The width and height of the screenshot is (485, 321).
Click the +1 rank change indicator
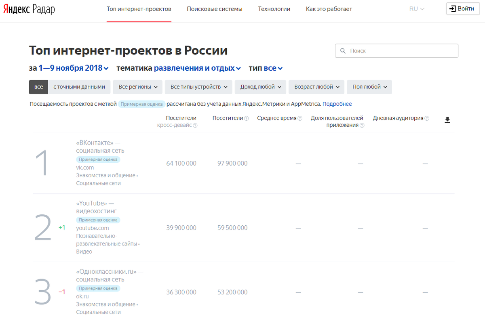(62, 228)
